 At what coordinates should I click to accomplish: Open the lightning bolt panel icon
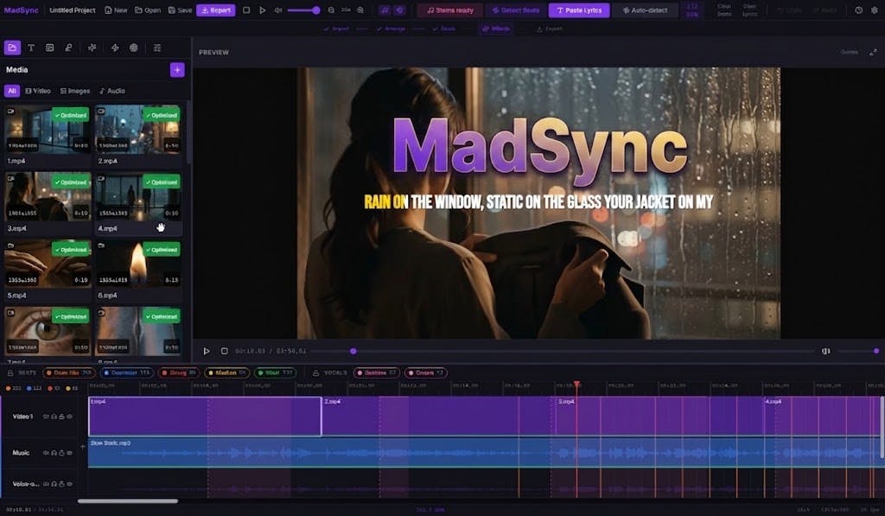point(115,48)
